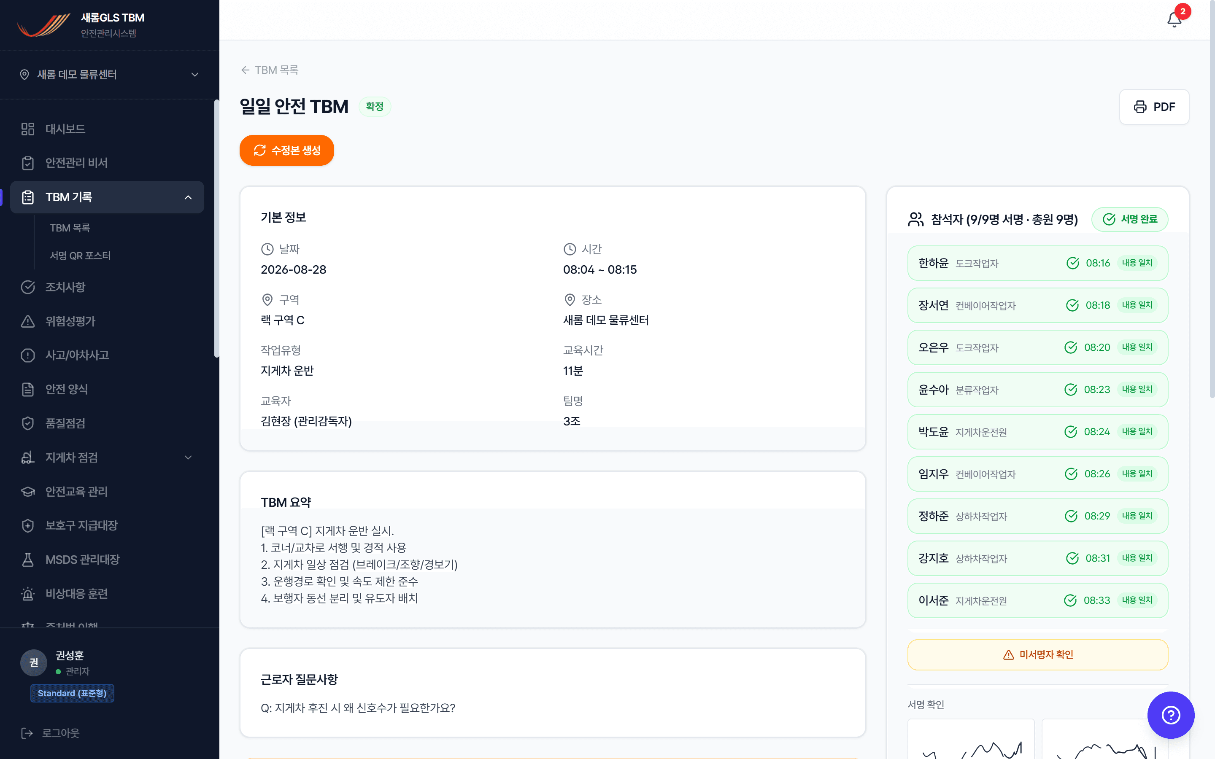Click the 품질점검 shield icon
Image resolution: width=1215 pixels, height=759 pixels.
[27, 423]
